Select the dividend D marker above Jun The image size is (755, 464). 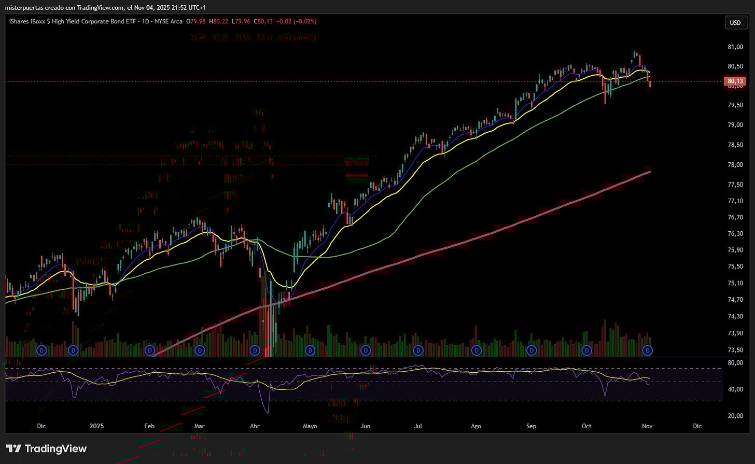366,350
